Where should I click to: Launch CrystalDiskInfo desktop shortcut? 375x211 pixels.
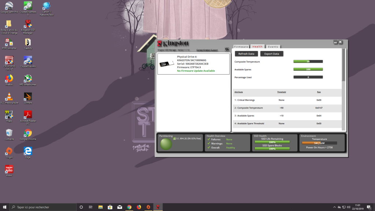point(28,62)
